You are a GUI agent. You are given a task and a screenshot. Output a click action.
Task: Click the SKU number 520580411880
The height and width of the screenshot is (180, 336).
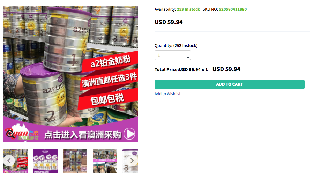[233, 9]
